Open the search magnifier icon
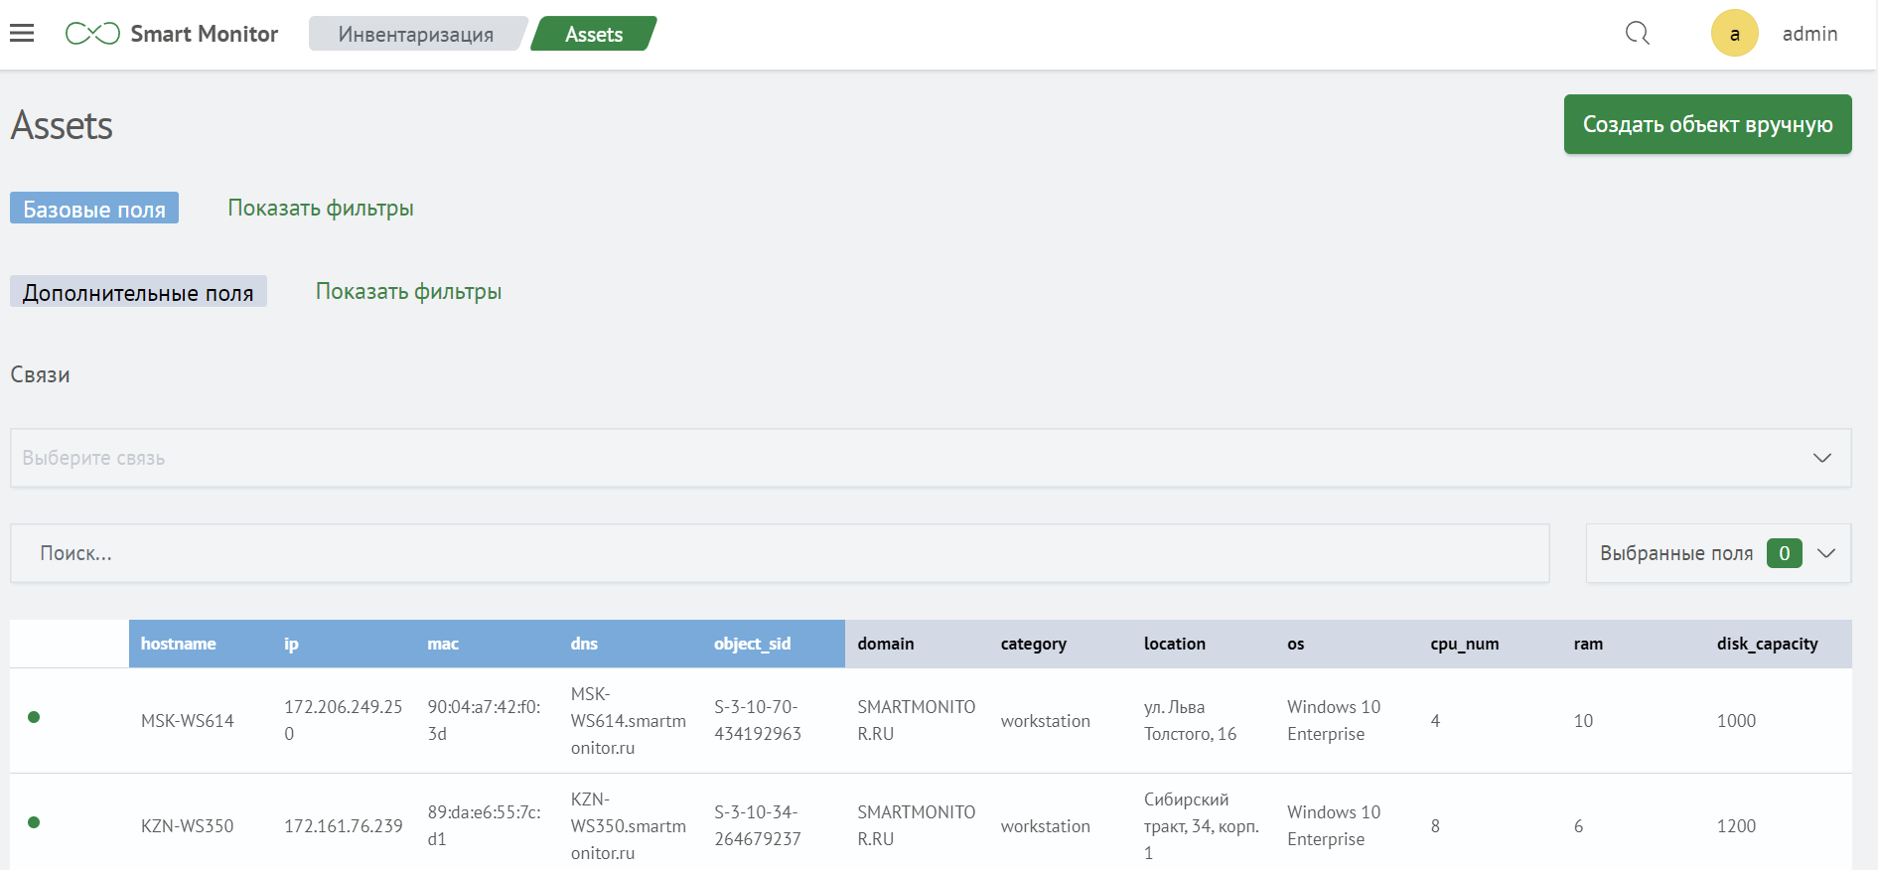 (1638, 34)
